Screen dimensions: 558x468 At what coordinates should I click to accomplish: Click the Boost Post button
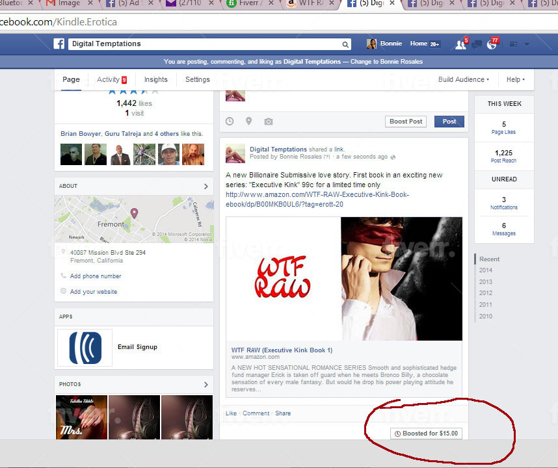(x=406, y=122)
